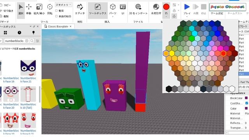Viewport: 249px width, 140px height.
Task: Click the チームテスト button
Action: tap(235, 13)
